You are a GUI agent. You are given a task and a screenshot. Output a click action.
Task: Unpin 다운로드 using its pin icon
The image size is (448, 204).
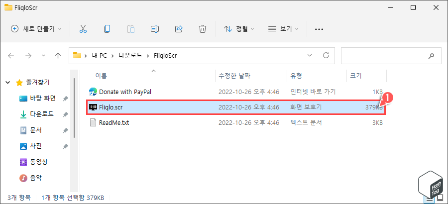[65, 114]
